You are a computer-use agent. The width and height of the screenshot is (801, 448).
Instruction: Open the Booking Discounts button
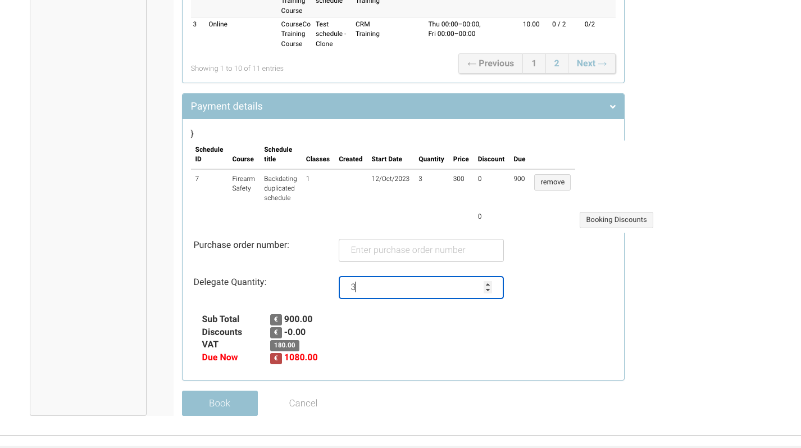point(616,220)
